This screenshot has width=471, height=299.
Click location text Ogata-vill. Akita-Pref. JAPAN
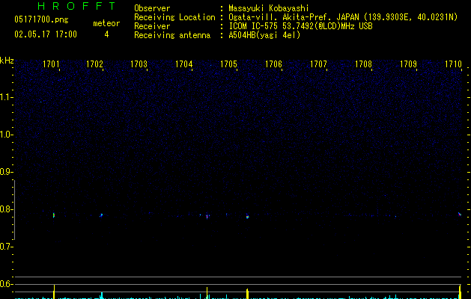pyautogui.click(x=294, y=17)
